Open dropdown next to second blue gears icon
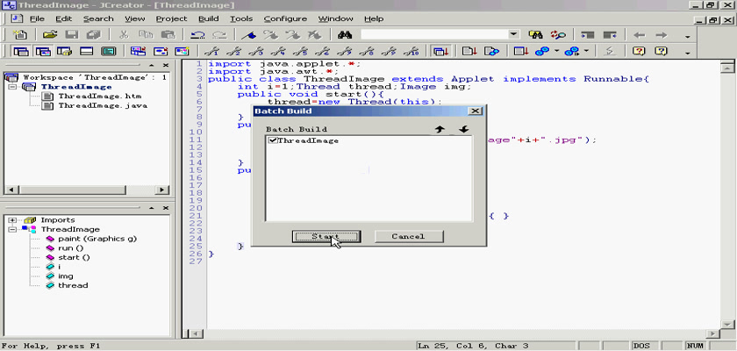Screen dimensions: 737x351 point(587,51)
